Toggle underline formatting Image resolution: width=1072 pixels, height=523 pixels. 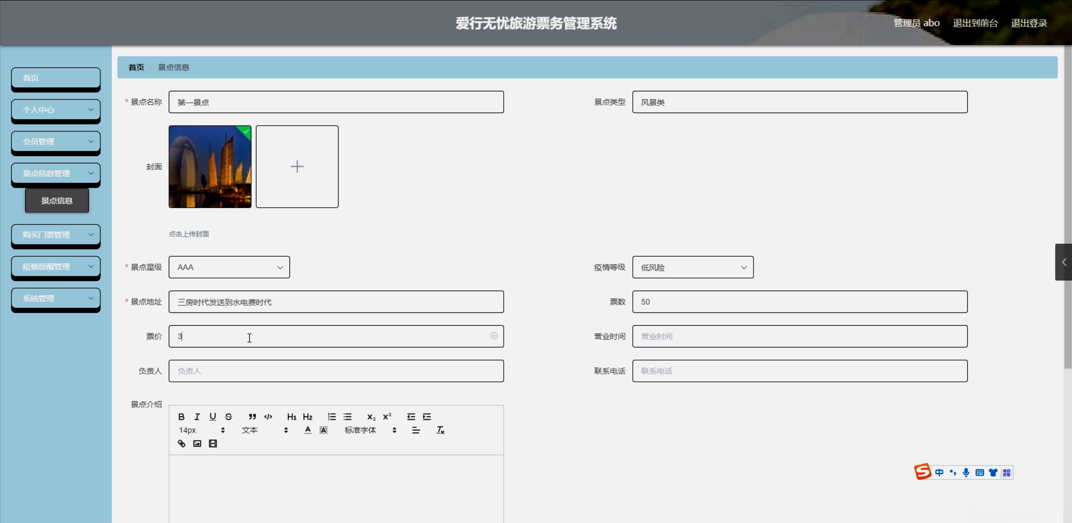(x=213, y=417)
